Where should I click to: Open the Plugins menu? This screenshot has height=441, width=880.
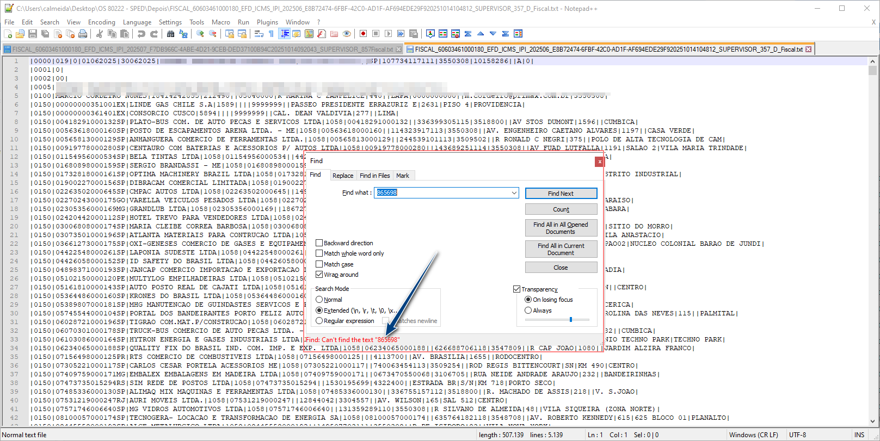tap(267, 22)
